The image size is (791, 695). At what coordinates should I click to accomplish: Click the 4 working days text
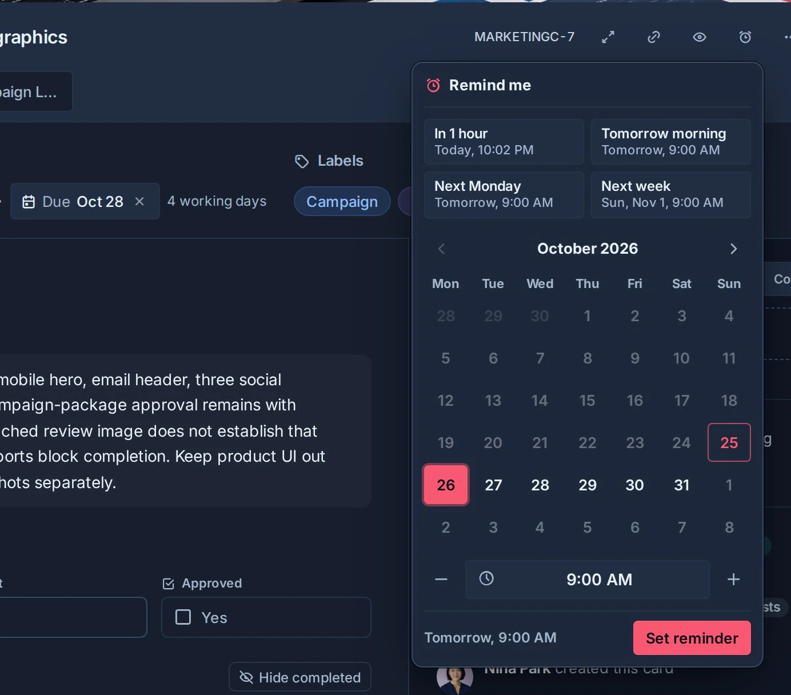click(x=217, y=201)
